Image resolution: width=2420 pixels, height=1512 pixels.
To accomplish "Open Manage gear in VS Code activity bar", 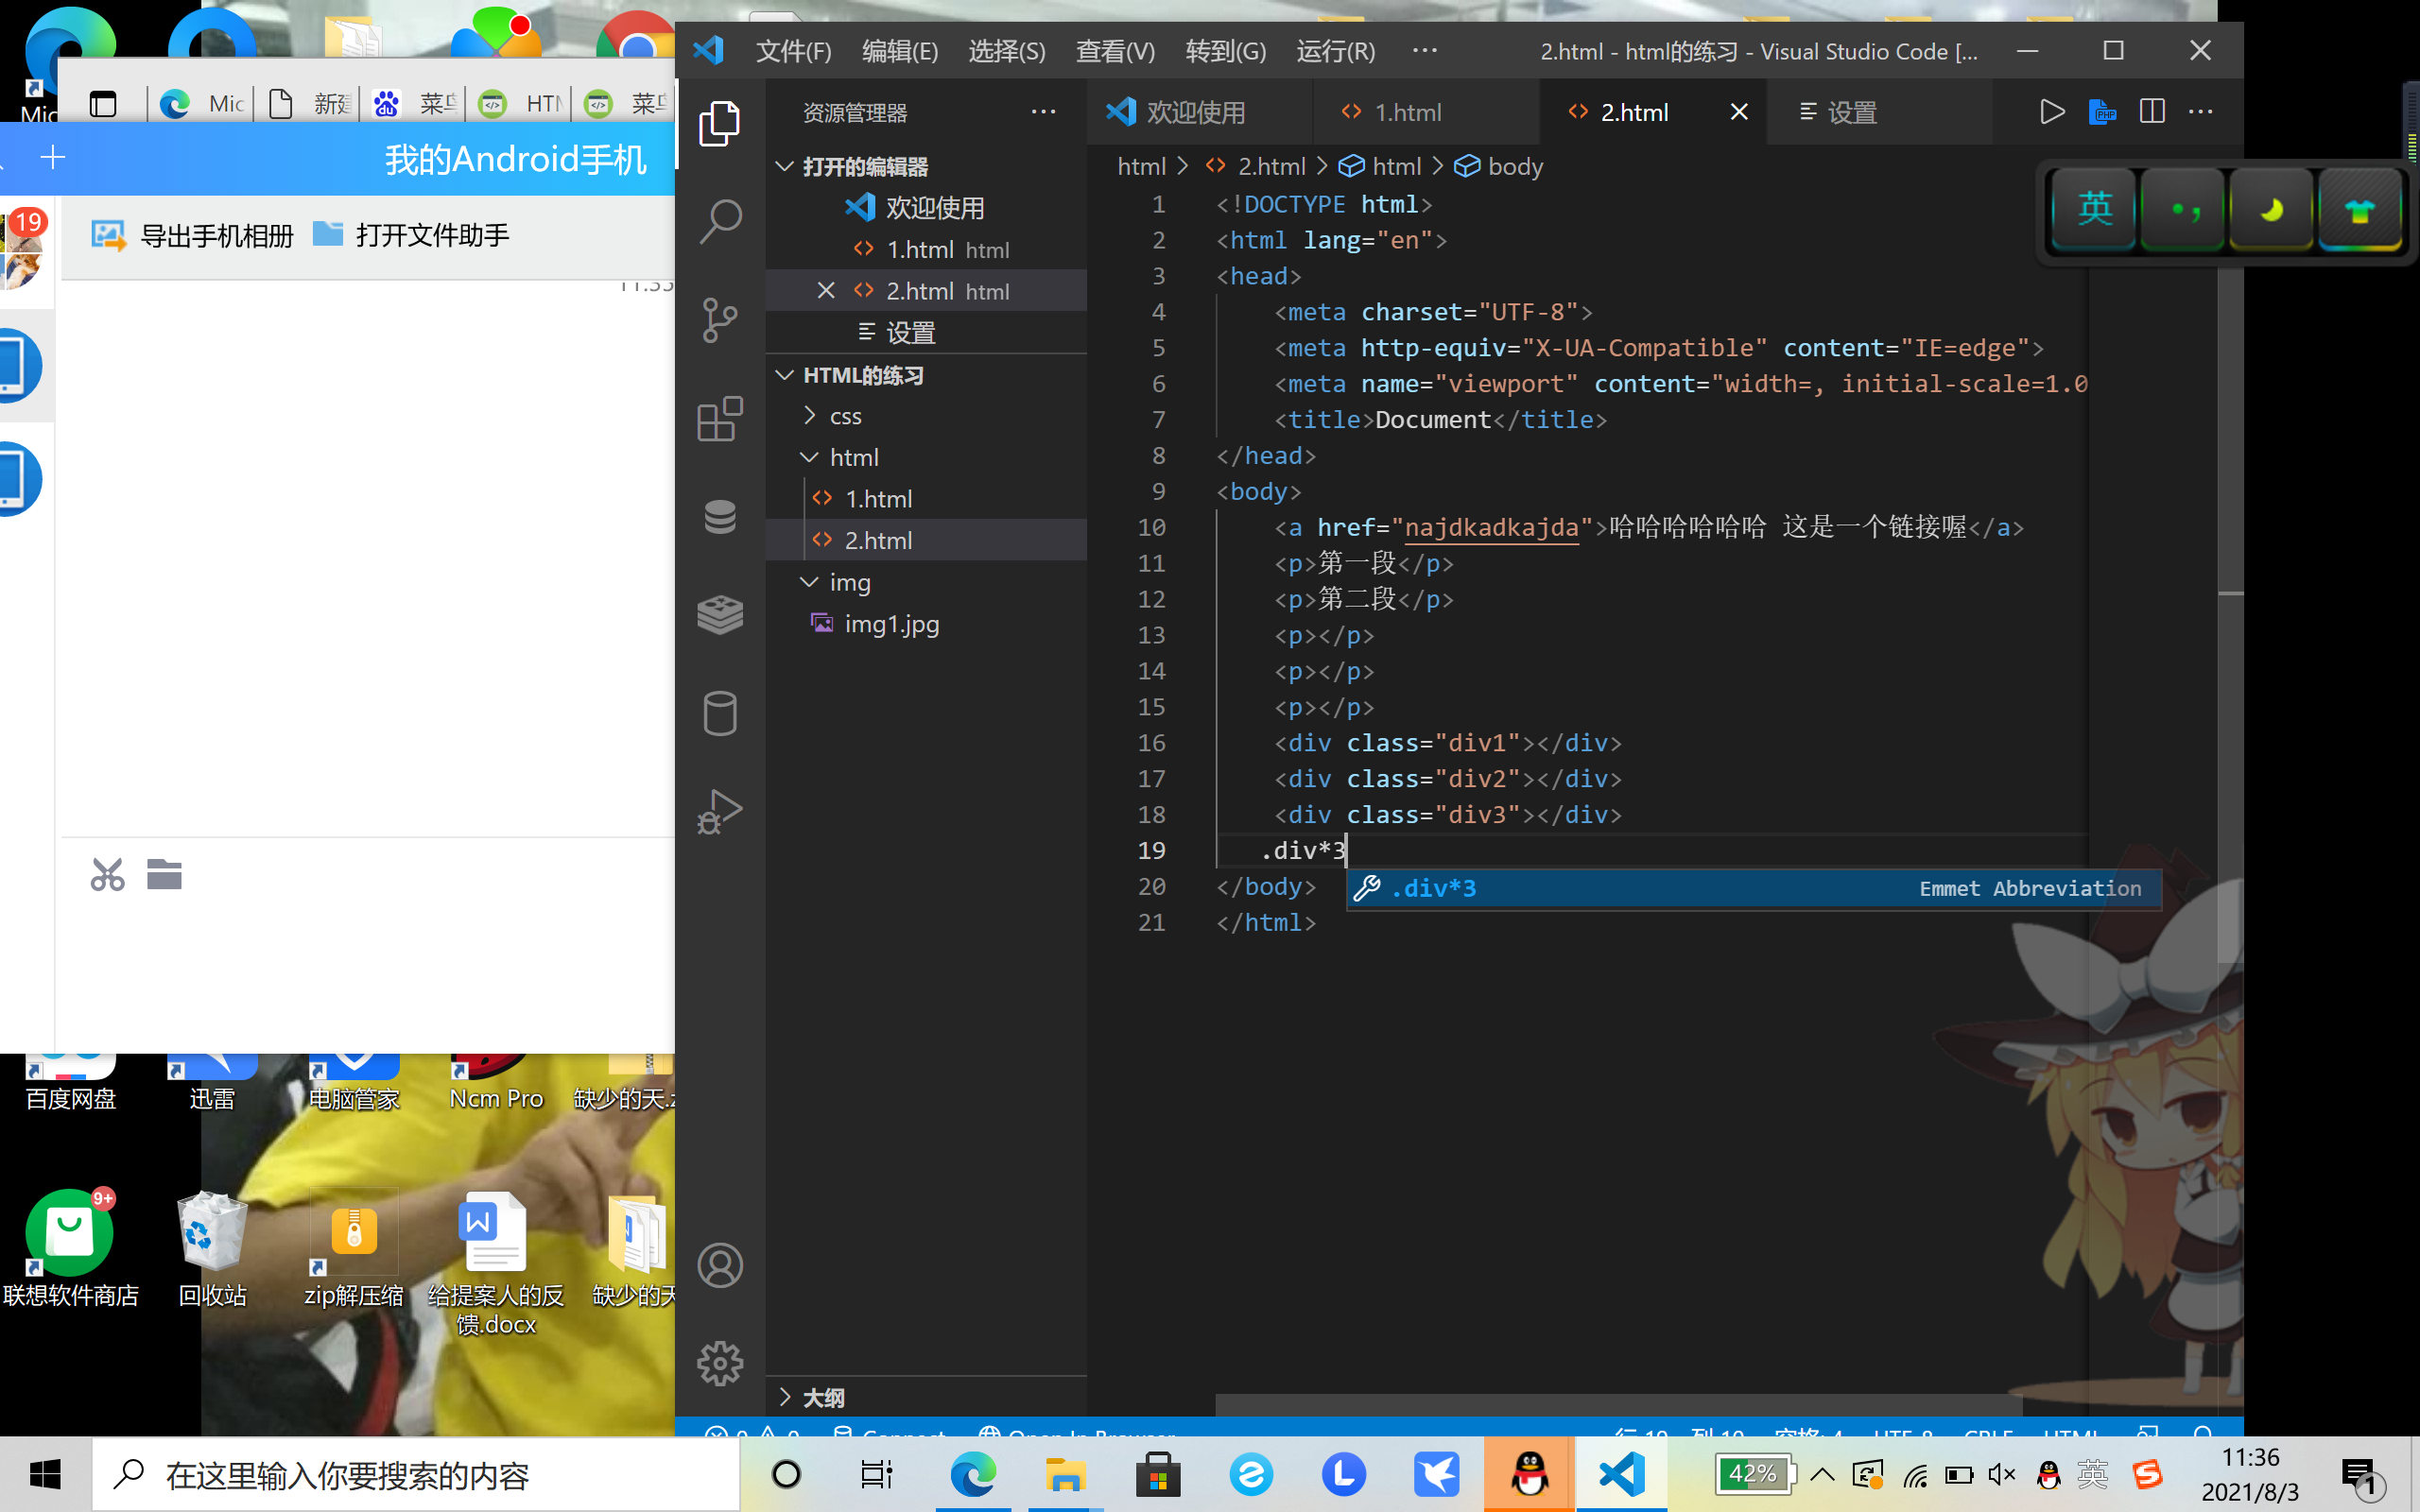I will pos(719,1364).
